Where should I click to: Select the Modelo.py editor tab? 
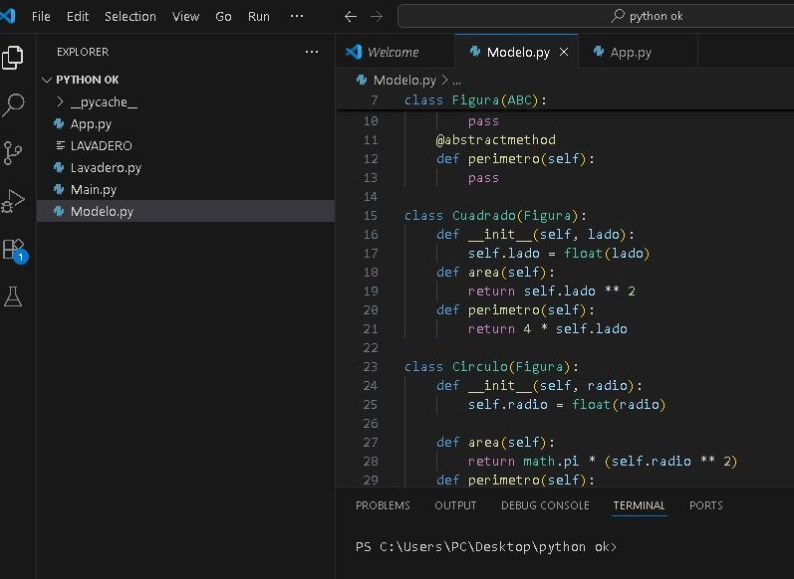pyautogui.click(x=516, y=52)
